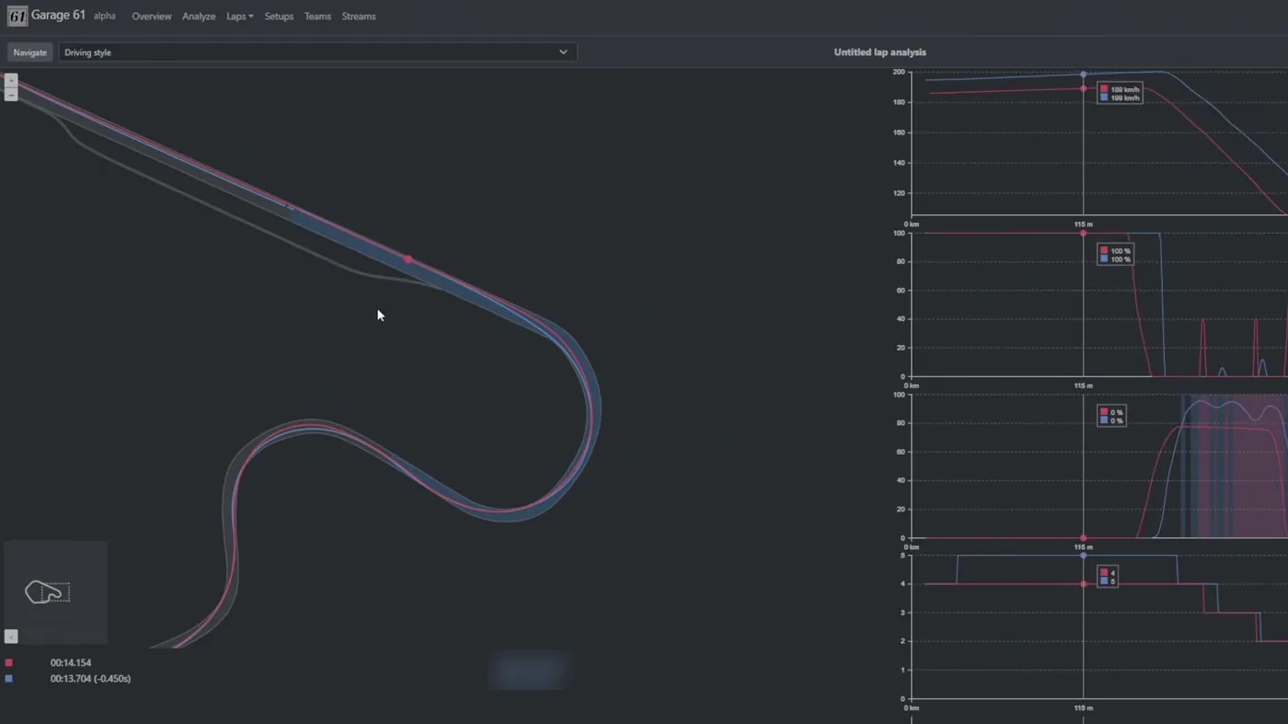Click the speed tooltip showing 189 km/h
This screenshot has width=1288, height=724.
pyautogui.click(x=1120, y=93)
